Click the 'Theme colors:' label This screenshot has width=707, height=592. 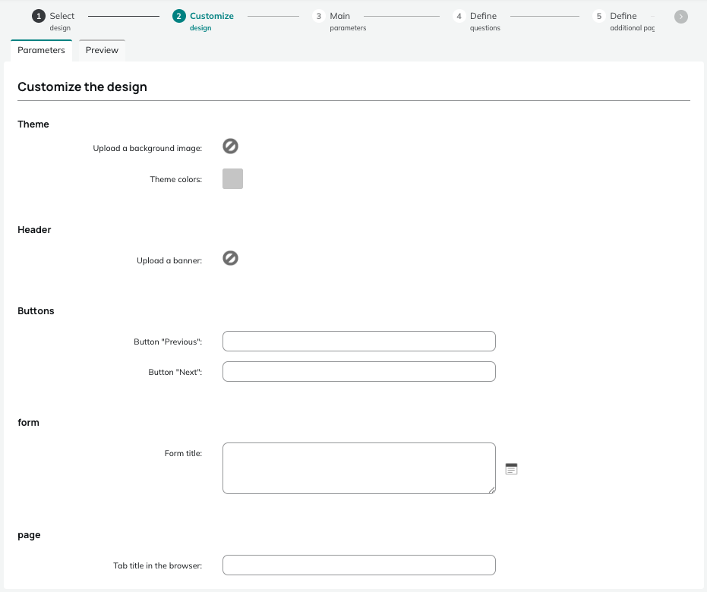click(176, 179)
